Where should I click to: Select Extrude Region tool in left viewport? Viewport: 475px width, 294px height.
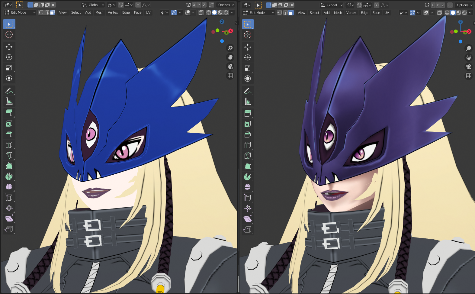(9, 113)
